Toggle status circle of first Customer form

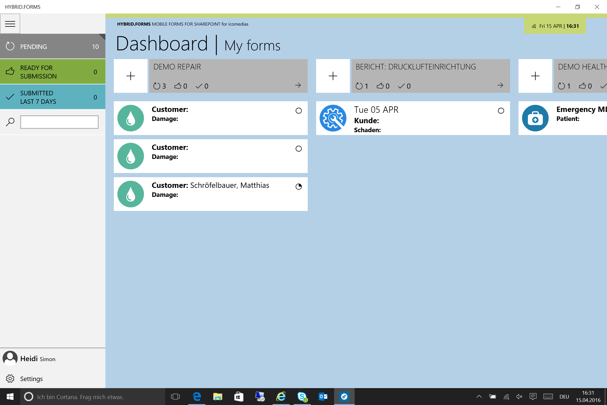[299, 111]
